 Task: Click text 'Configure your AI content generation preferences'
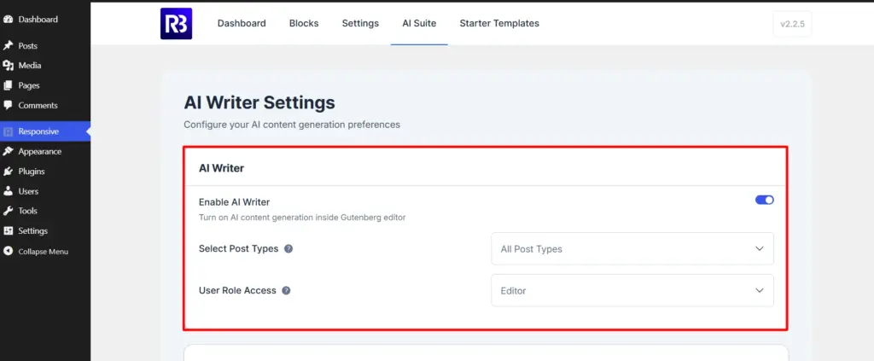point(292,125)
